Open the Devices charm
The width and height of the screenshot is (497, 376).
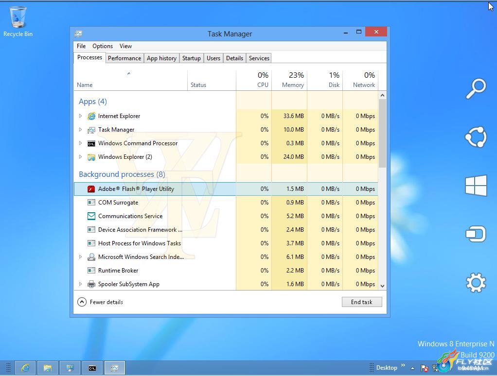[x=476, y=234]
